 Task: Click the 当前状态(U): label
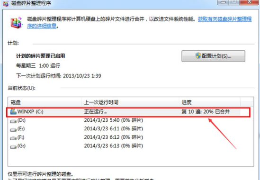point(21,88)
